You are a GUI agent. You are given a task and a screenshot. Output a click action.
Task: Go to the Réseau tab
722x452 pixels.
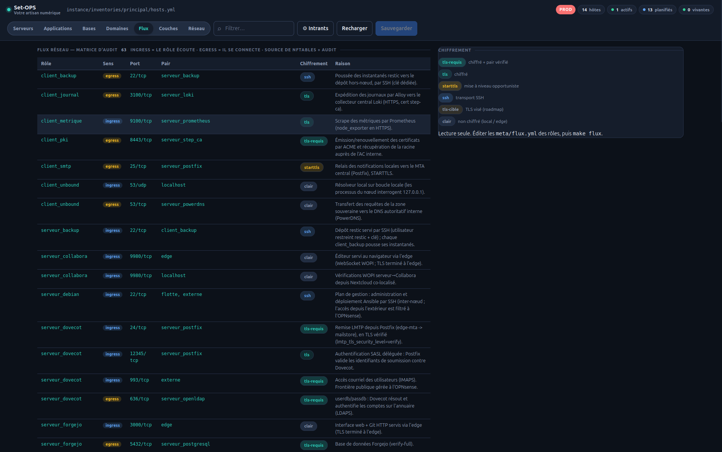tap(197, 29)
